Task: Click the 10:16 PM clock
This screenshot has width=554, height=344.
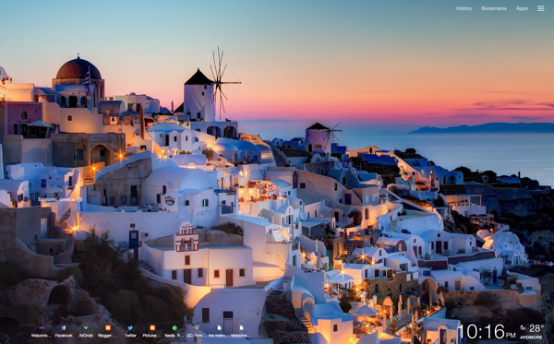Action: coord(487,332)
